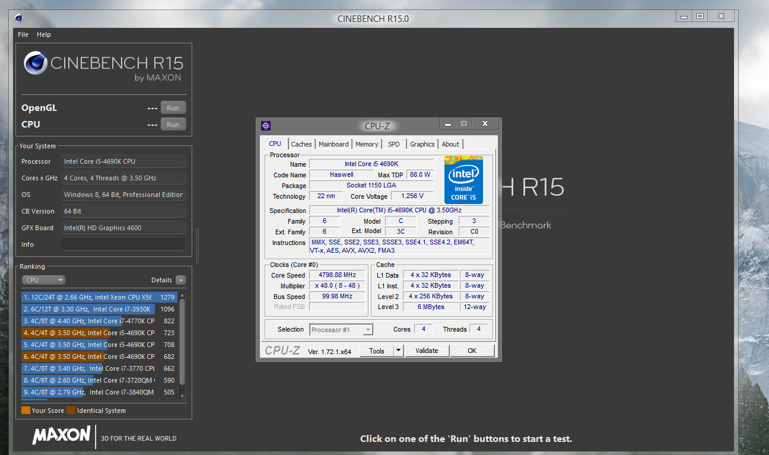This screenshot has height=455, width=769.
Task: Click the CPU-Z icon in its title bar
Action: pyautogui.click(x=266, y=125)
